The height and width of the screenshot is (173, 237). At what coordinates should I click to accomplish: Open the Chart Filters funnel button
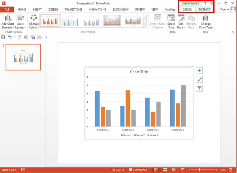point(199,88)
